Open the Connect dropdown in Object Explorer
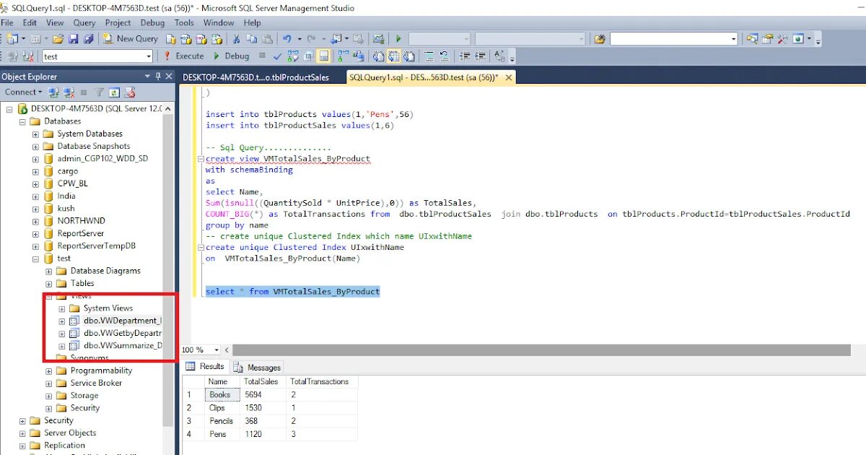Viewport: 866px width, 455px height. (x=24, y=92)
